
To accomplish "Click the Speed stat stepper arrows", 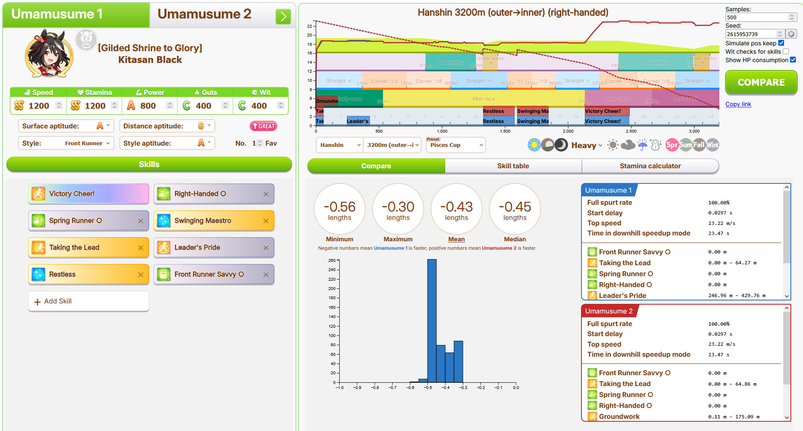I will 59,106.
